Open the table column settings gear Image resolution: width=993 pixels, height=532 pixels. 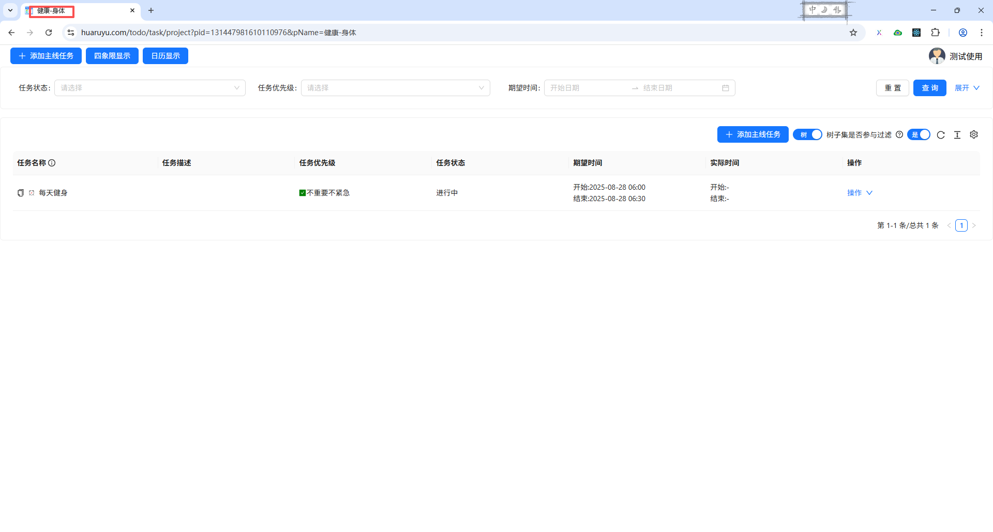(x=974, y=134)
